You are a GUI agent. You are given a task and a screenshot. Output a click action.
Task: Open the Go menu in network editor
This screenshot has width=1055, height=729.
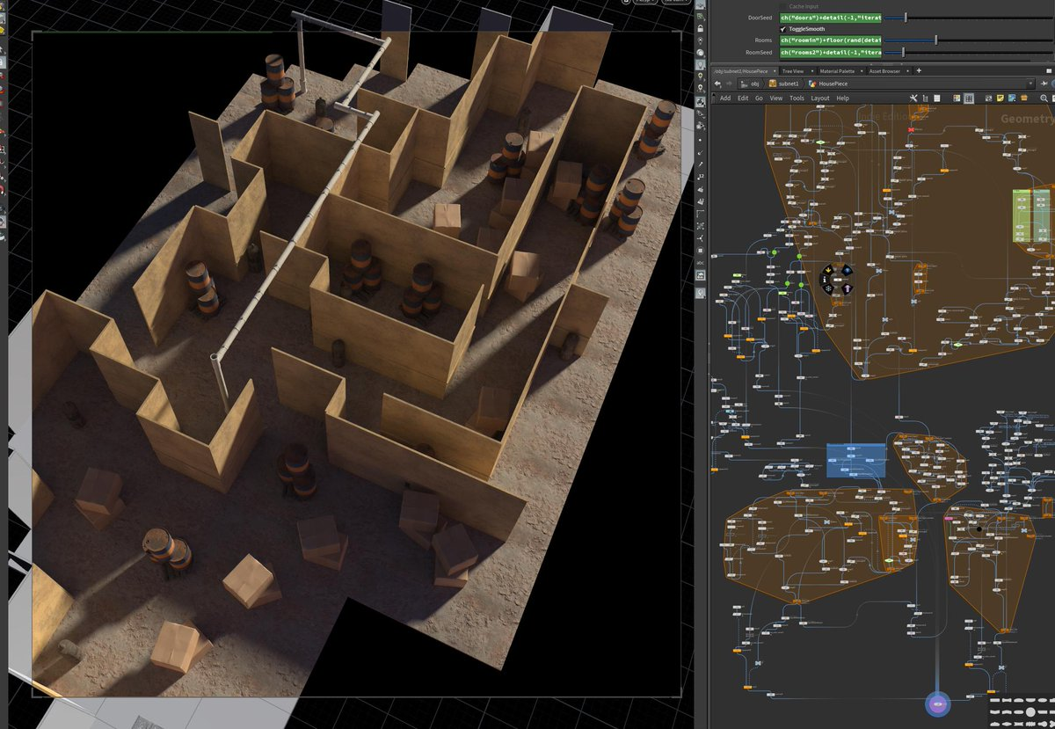[x=759, y=98]
